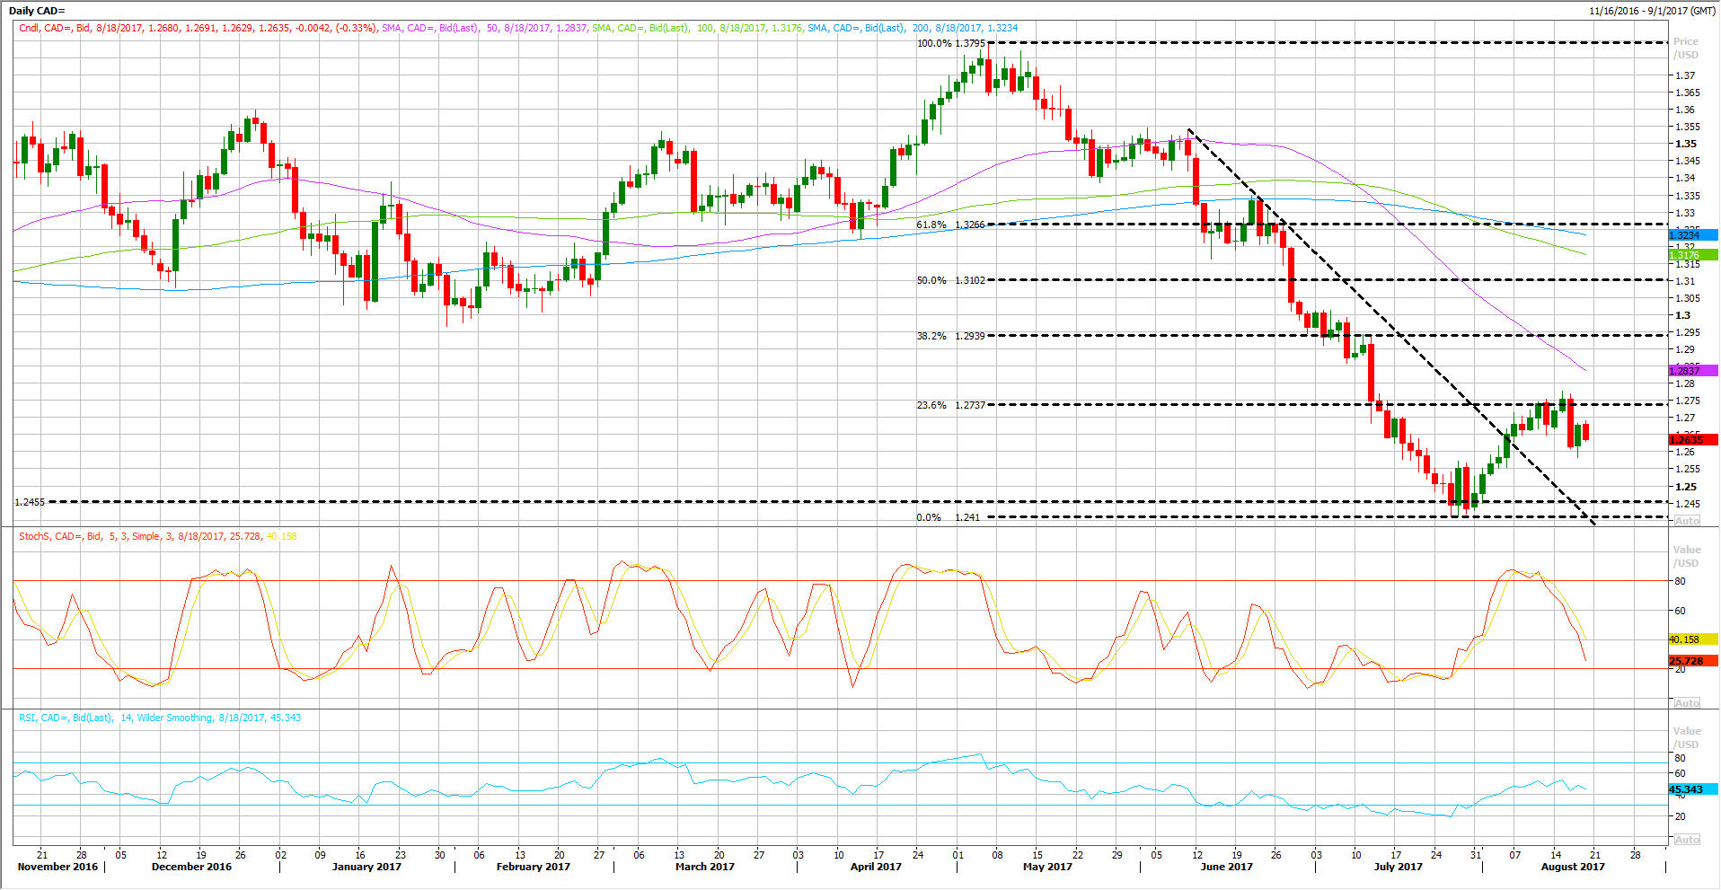Click the yellow 40.158 stochastic value tag
1721x890 pixels.
[1691, 639]
